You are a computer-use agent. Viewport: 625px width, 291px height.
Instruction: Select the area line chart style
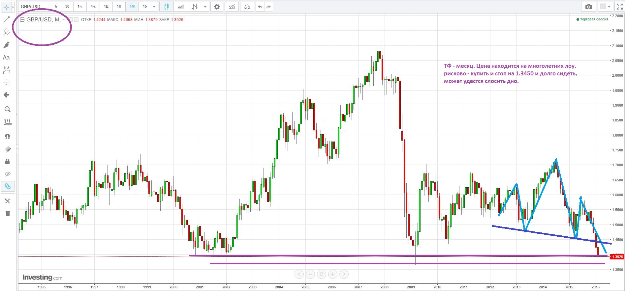pyautogui.click(x=181, y=7)
